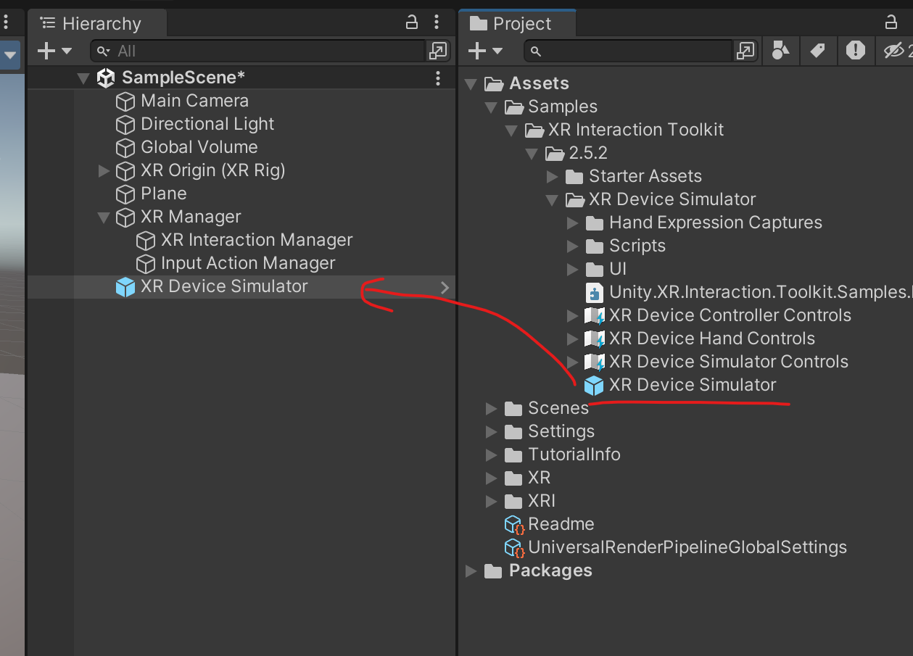
Task: Select the Readme asset icon
Action: point(514,524)
